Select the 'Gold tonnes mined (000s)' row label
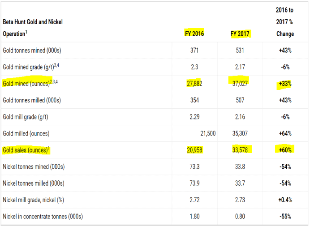Screen dimensions: 310x226 tap(32, 51)
